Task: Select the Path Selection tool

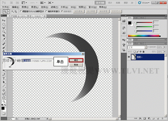Action: click(x=4, y=82)
